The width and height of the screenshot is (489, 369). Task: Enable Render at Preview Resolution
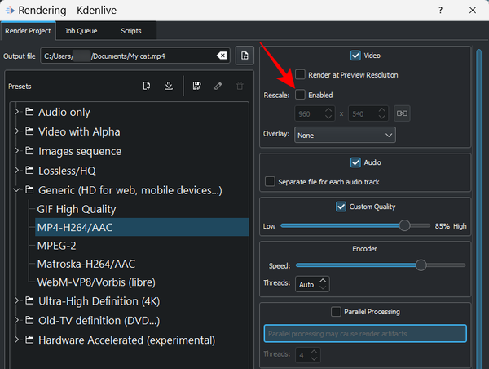click(x=300, y=74)
